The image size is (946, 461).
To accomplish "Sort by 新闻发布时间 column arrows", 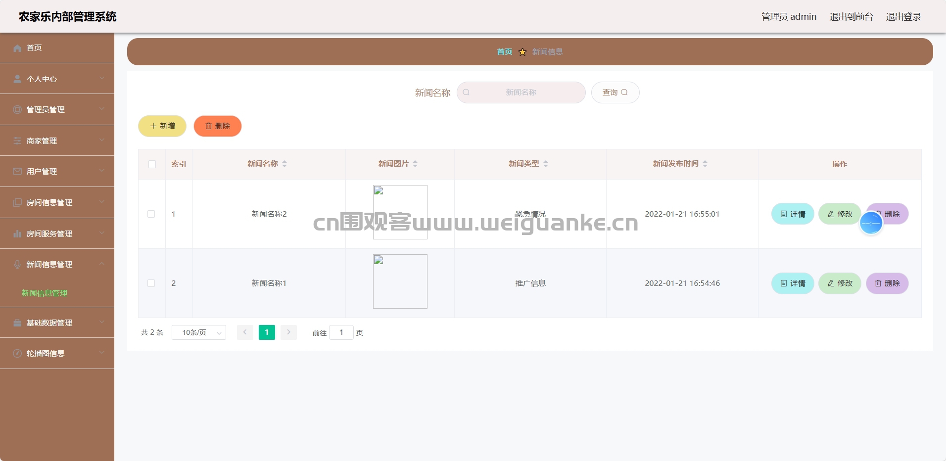I will pos(705,164).
